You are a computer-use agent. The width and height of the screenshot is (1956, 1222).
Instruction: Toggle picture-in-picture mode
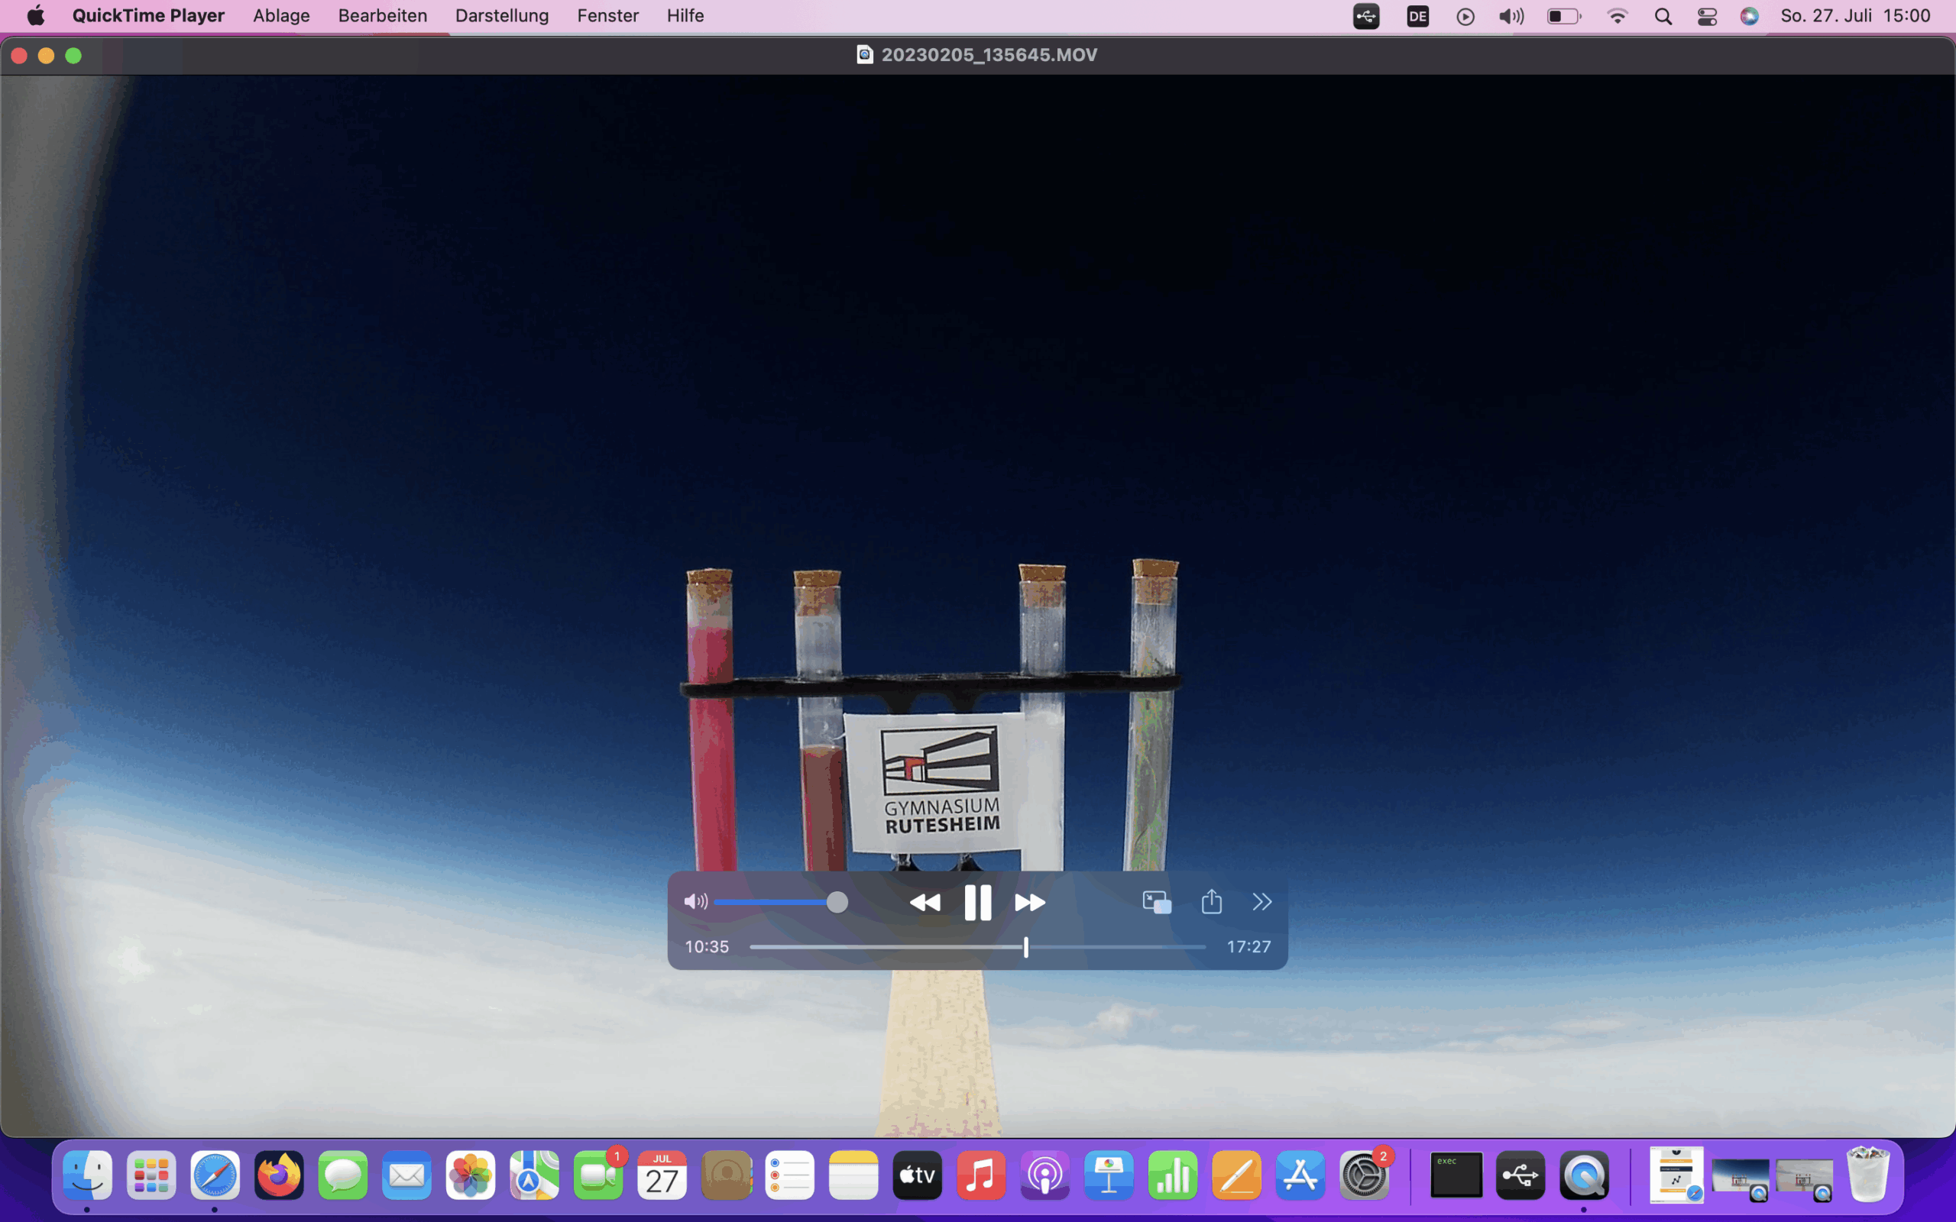[1157, 902]
